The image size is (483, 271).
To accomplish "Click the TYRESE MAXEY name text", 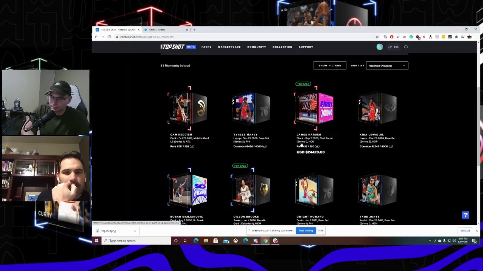I will point(245,134).
